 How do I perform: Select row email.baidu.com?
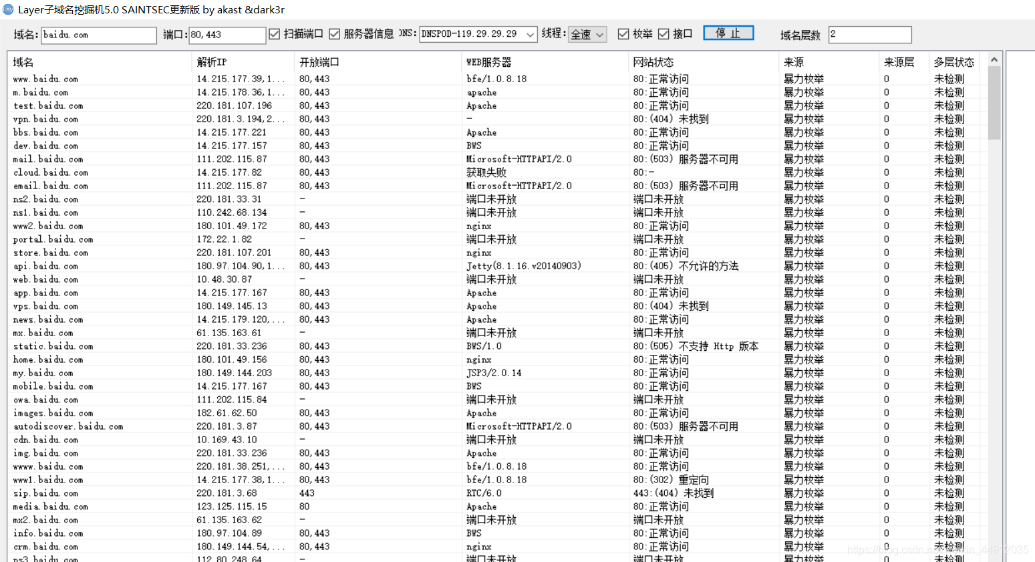tap(497, 186)
